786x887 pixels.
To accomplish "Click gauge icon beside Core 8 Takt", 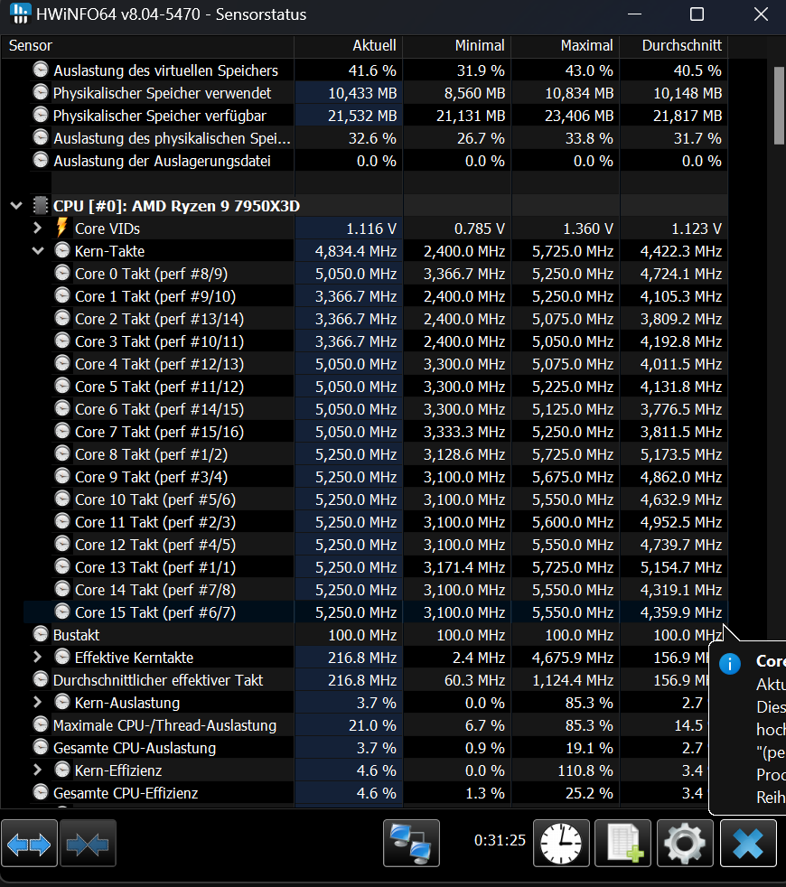I will (x=61, y=453).
